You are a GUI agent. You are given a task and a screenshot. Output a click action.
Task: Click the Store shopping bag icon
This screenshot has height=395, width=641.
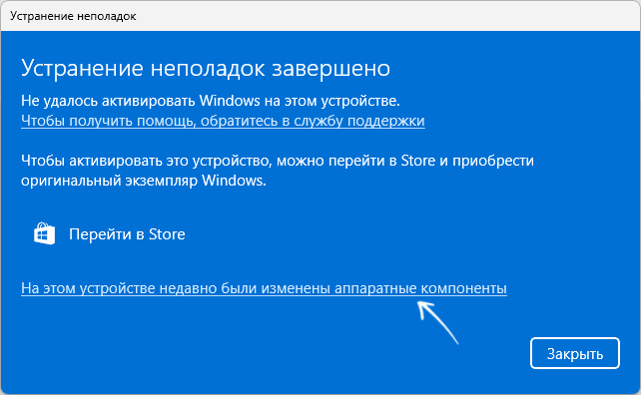click(45, 234)
